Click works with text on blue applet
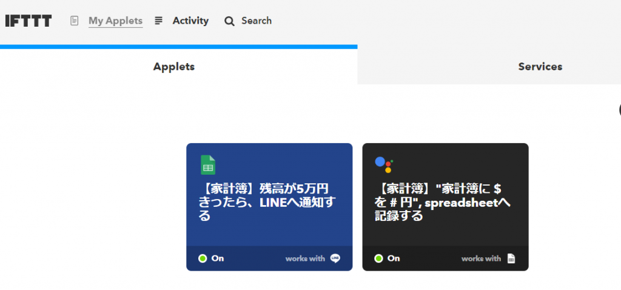Screen dimensions: 621x290 [x=305, y=258]
